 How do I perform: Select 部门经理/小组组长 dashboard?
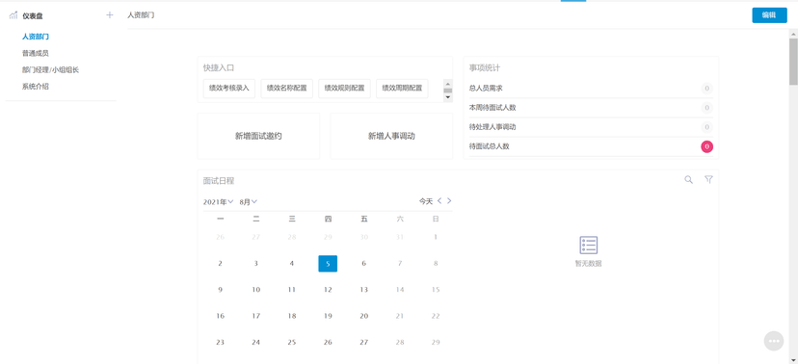pyautogui.click(x=50, y=69)
